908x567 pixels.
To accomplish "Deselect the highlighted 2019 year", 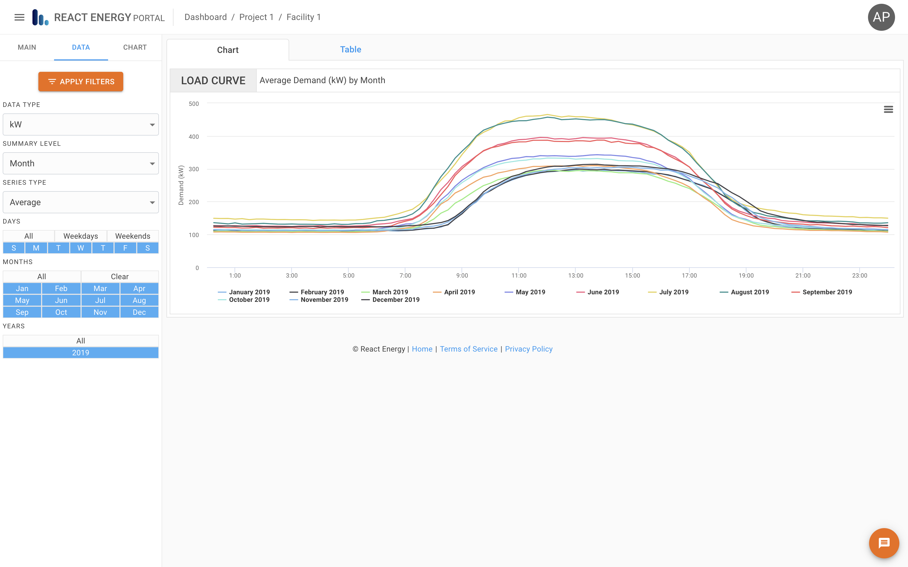I will pyautogui.click(x=80, y=353).
